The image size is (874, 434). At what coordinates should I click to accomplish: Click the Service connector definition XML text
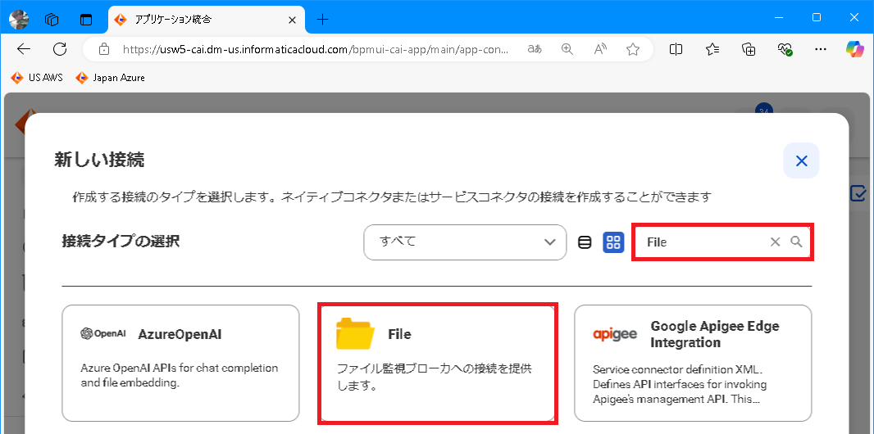(681, 384)
